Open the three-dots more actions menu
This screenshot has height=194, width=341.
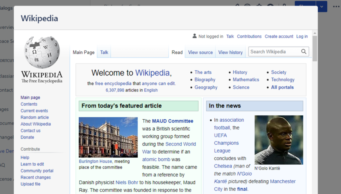coord(336,6)
